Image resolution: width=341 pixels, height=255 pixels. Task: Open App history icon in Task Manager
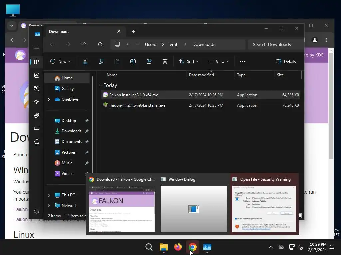click(x=37, y=88)
